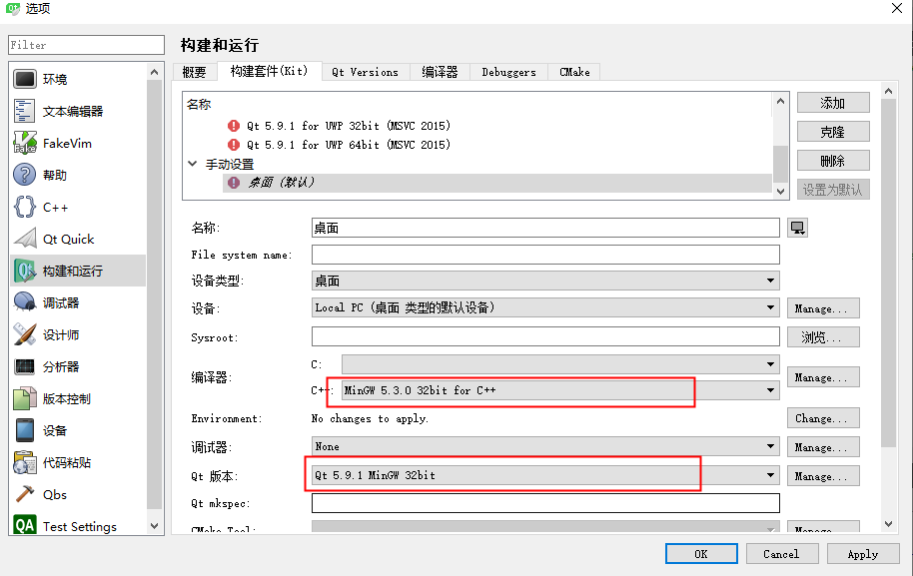Click the category sidebar scroll-down arrow
Image resolution: width=913 pixels, height=576 pixels.
[154, 526]
